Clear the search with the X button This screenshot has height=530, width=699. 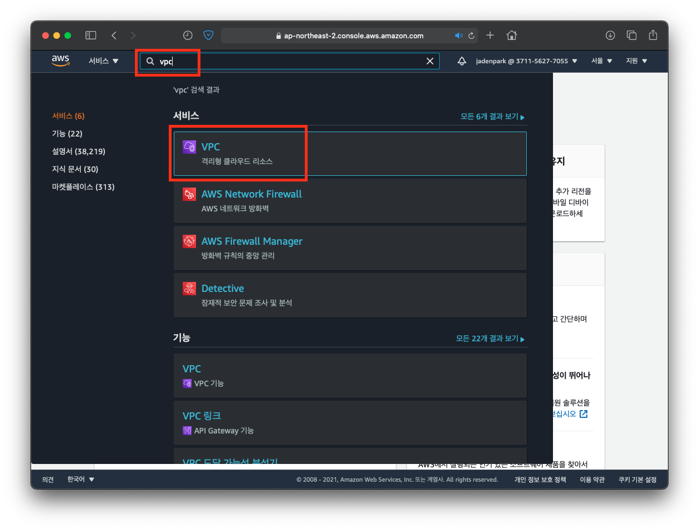(430, 61)
